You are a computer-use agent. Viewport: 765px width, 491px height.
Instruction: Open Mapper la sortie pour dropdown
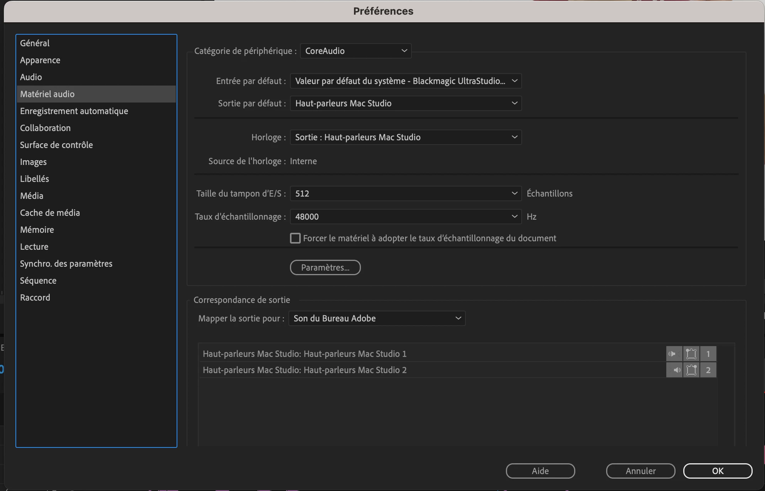pyautogui.click(x=377, y=318)
